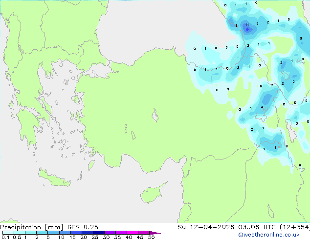This screenshot has height=239, width=310.
Task: Click the 40–45 mm magenta swatch
Action: click(133, 233)
